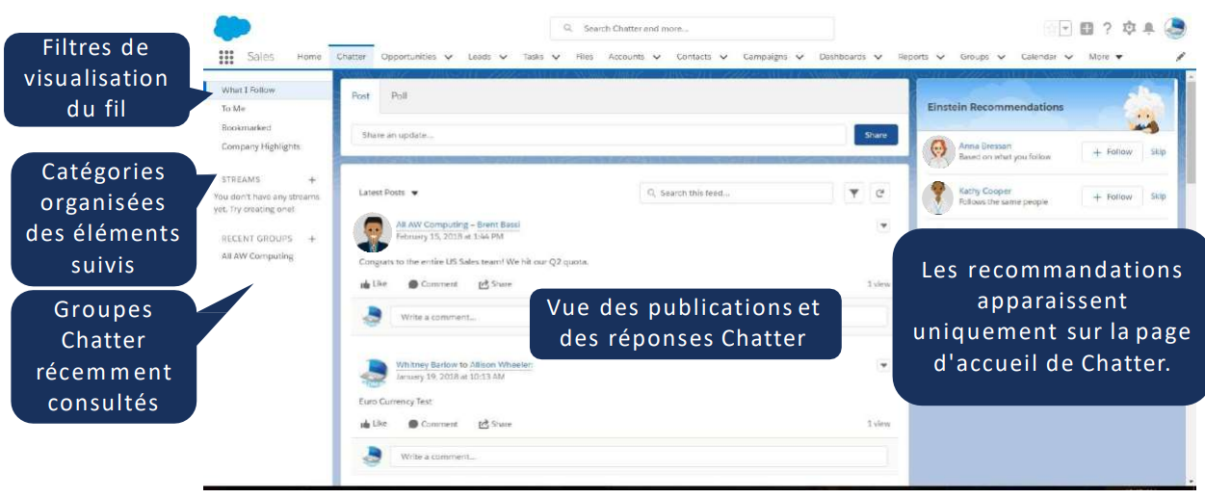Follow Anna Bressan recommendation

click(x=1112, y=151)
